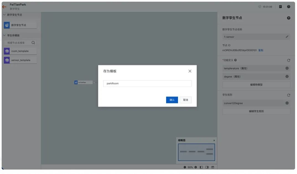Click the saved-time status 15:01:08
Screen dimensions: 297x174
(x=265, y=7)
